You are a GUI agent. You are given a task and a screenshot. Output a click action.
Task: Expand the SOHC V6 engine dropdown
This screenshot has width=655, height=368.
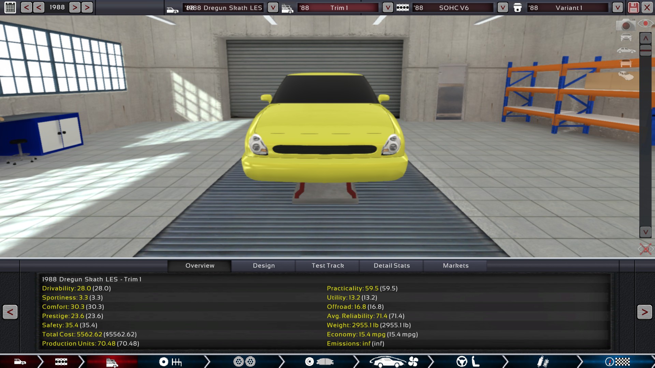(x=503, y=7)
